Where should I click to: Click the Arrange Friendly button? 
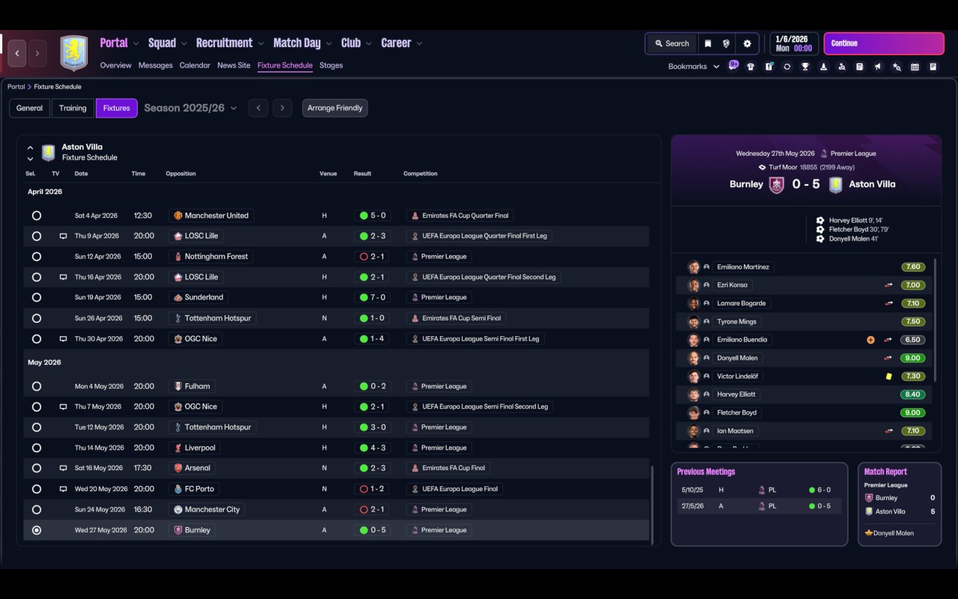pos(335,108)
